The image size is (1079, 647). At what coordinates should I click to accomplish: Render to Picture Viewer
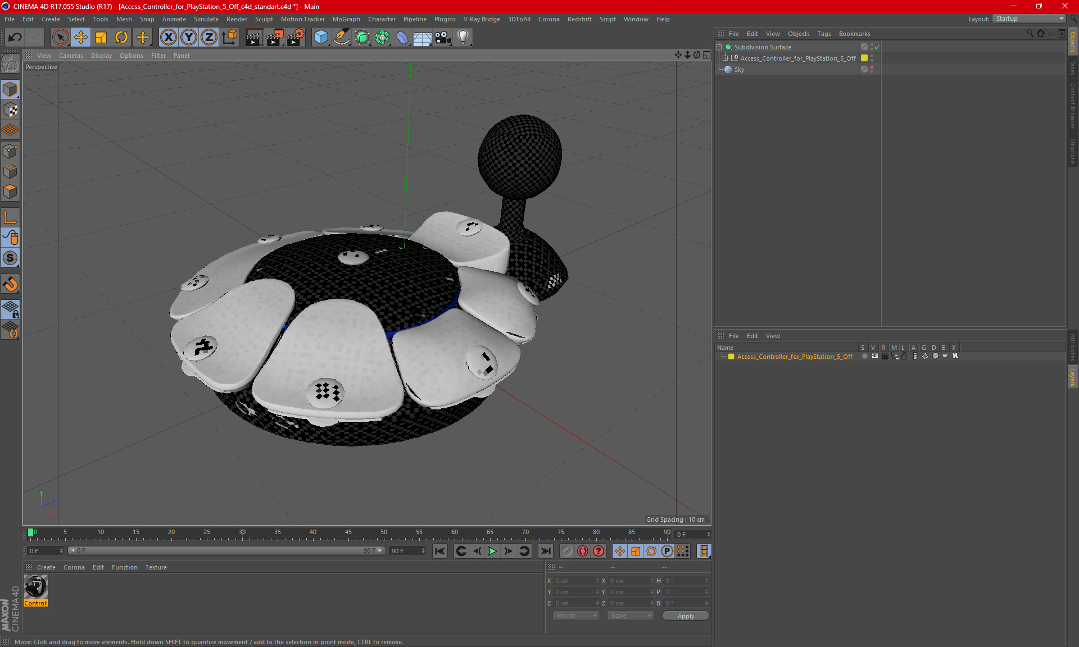click(x=275, y=38)
